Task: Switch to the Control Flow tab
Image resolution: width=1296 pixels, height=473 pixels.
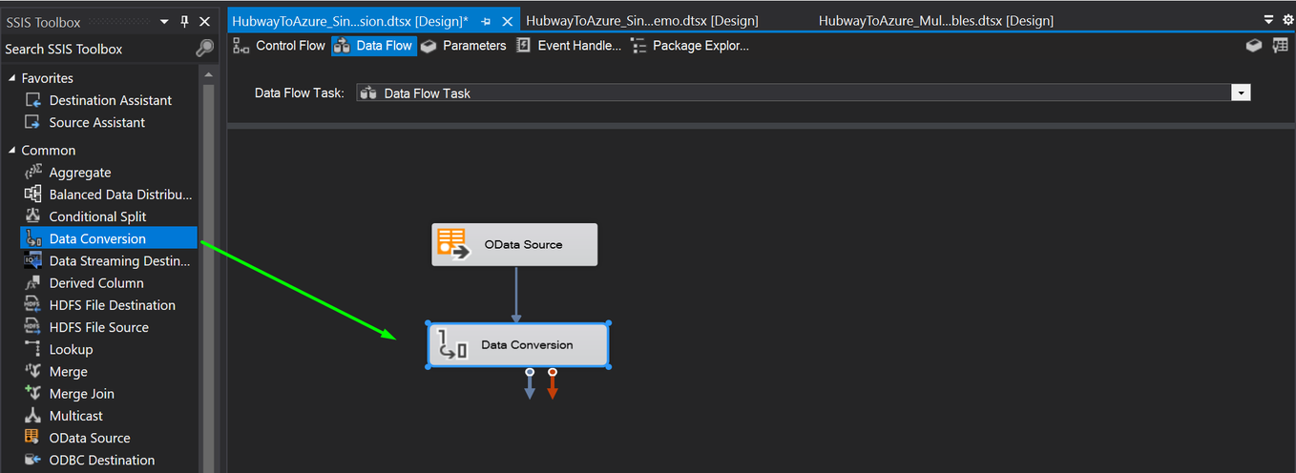Action: pyautogui.click(x=280, y=46)
